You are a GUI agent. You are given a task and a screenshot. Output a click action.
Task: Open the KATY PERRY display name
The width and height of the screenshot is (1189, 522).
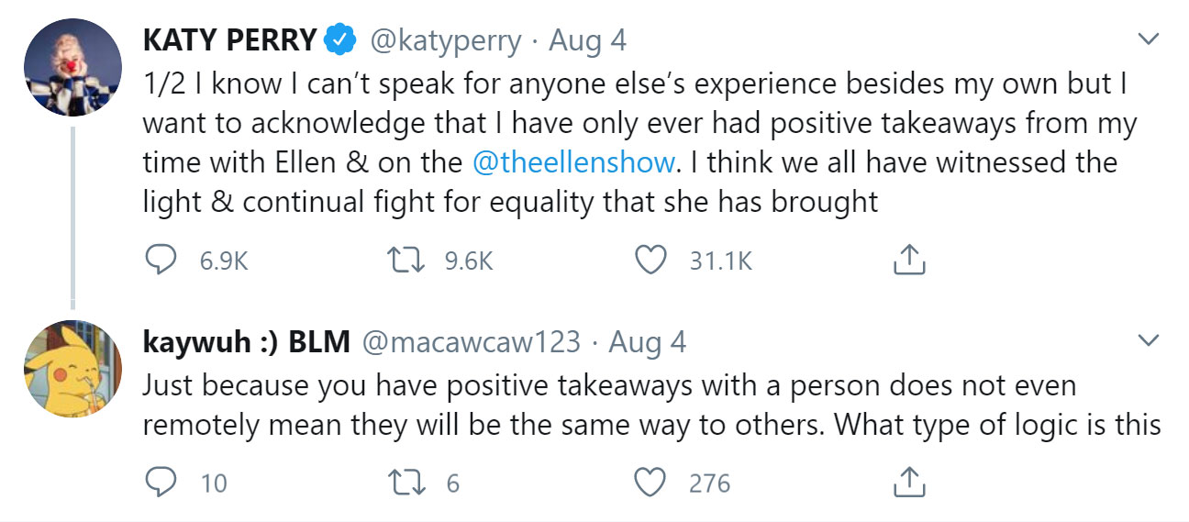[229, 40]
